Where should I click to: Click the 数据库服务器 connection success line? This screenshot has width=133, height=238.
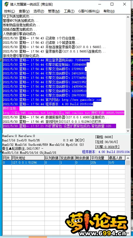coord(56,117)
